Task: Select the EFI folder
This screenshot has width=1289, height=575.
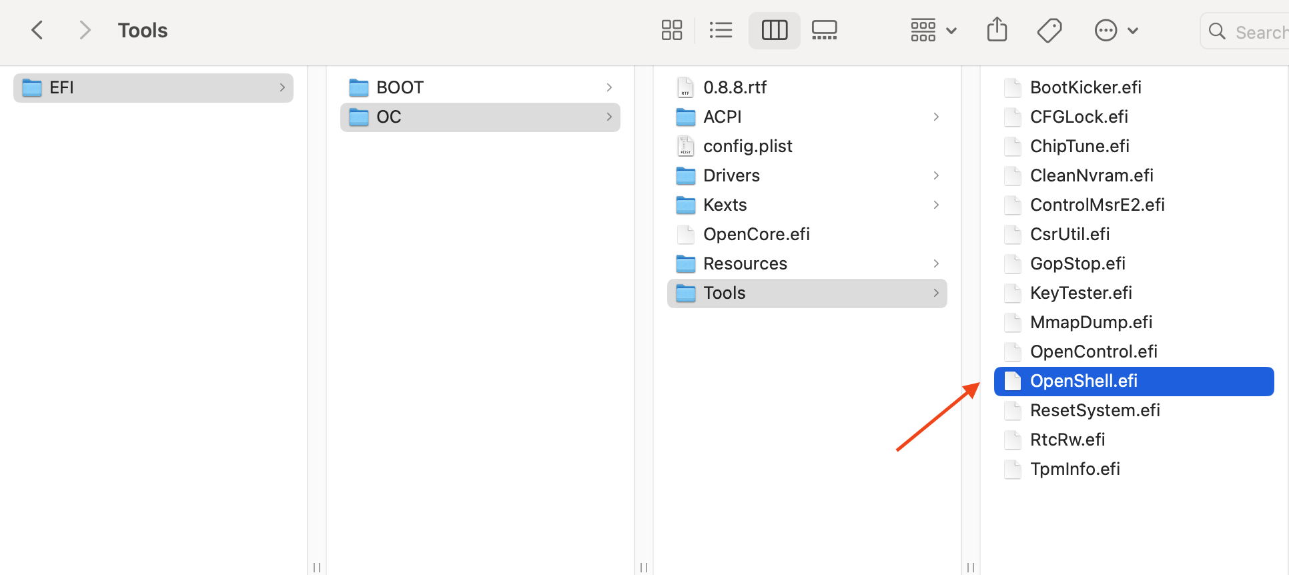Action: (153, 87)
